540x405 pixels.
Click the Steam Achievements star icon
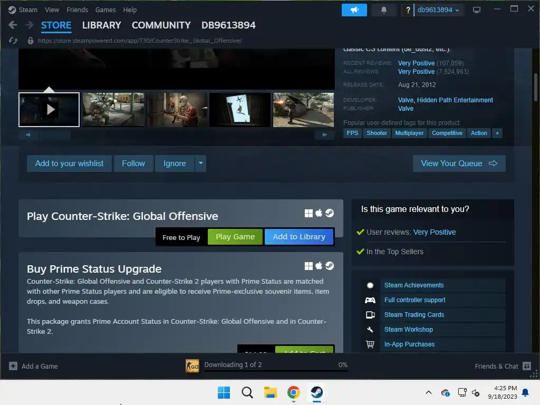click(370, 285)
